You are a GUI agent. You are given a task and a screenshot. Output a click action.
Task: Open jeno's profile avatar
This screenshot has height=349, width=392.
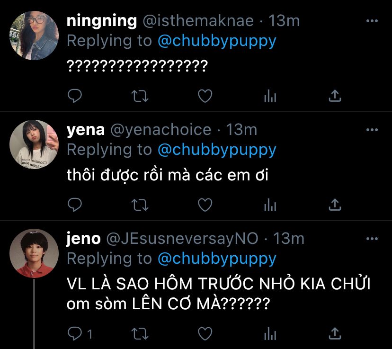[34, 253]
